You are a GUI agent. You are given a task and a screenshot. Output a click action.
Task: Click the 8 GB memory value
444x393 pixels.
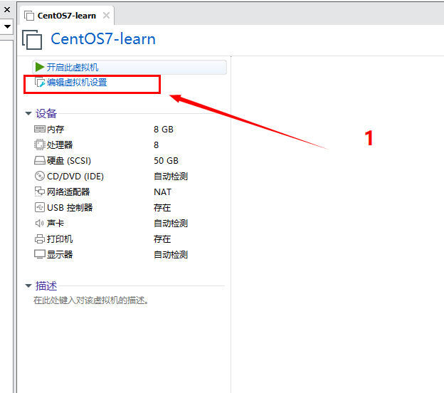coord(164,130)
